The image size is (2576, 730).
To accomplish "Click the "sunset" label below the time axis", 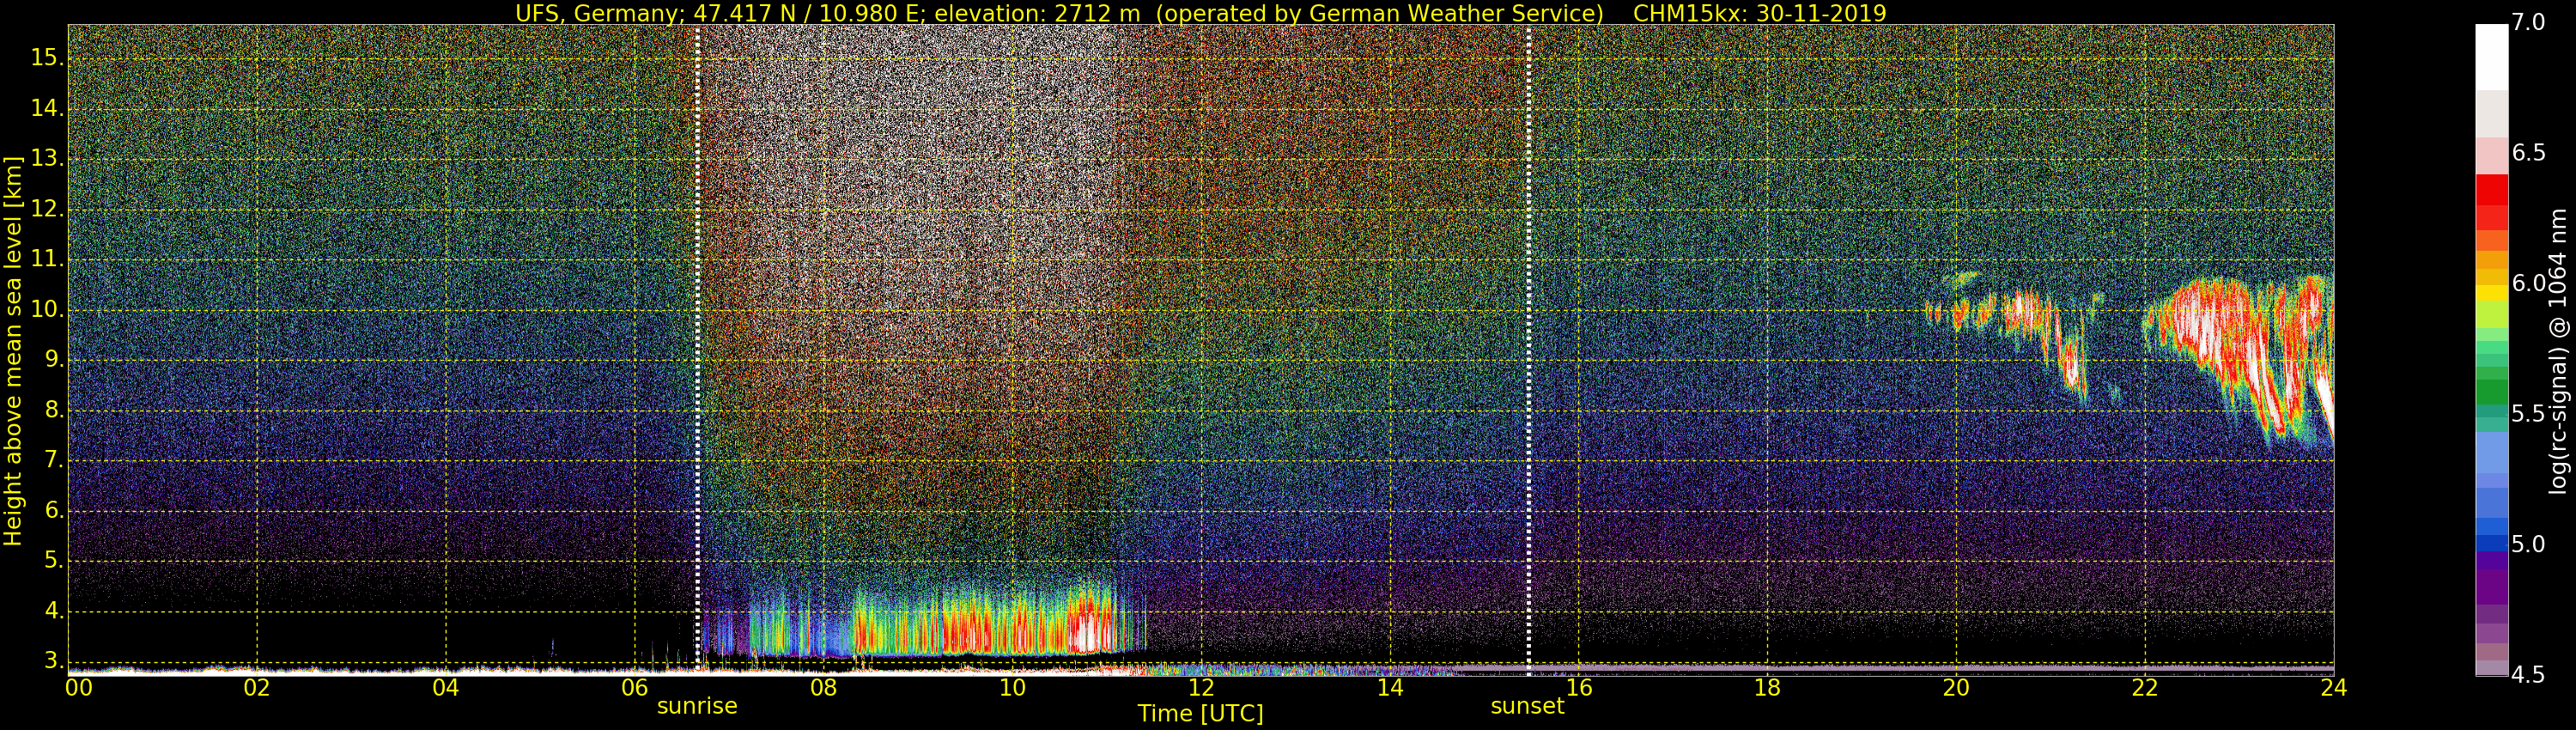I will (x=1527, y=706).
